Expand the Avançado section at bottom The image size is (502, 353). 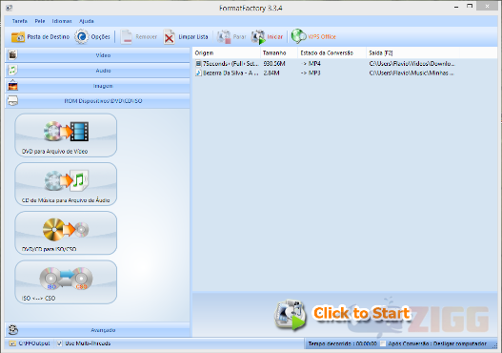click(x=97, y=330)
